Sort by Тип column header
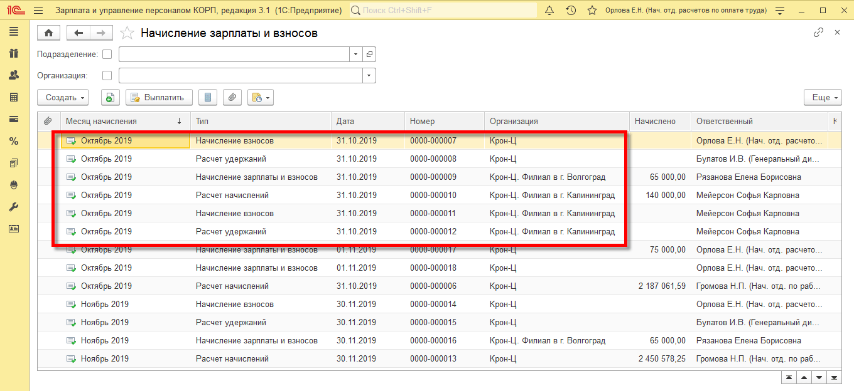This screenshot has height=391, width=854. pyautogui.click(x=261, y=122)
